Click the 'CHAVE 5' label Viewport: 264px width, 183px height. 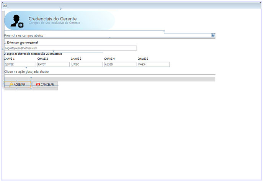tap(143, 59)
